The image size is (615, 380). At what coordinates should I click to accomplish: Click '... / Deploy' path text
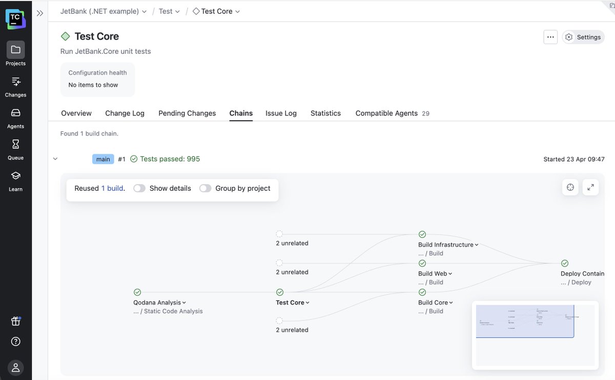click(576, 283)
